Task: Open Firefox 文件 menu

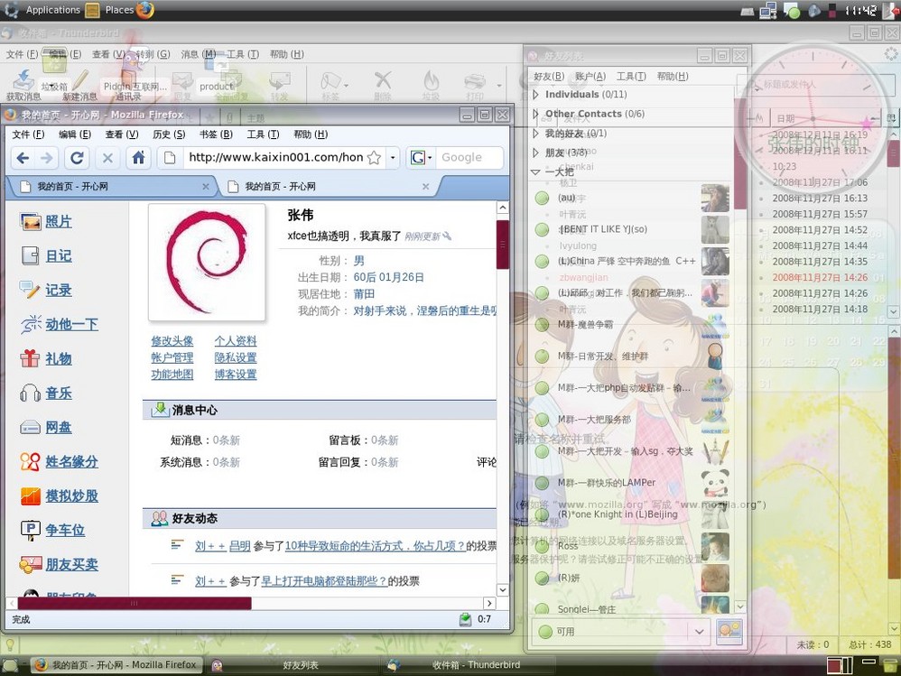Action: tap(28, 134)
